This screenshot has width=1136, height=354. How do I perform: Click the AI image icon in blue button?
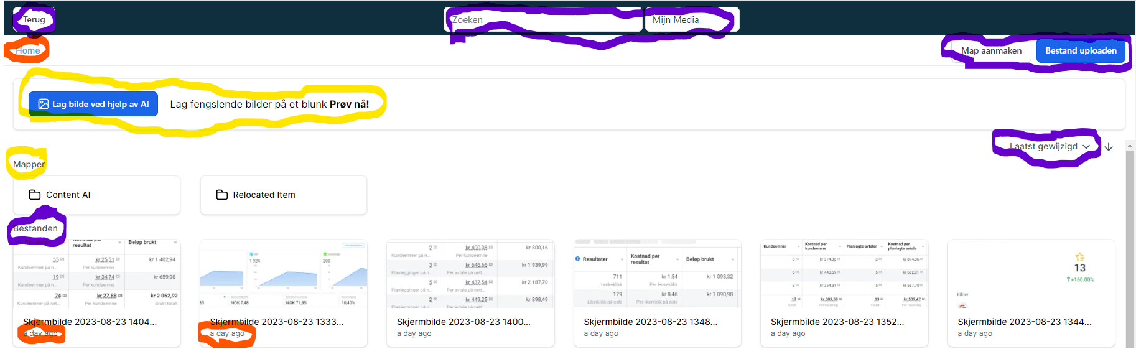[44, 104]
